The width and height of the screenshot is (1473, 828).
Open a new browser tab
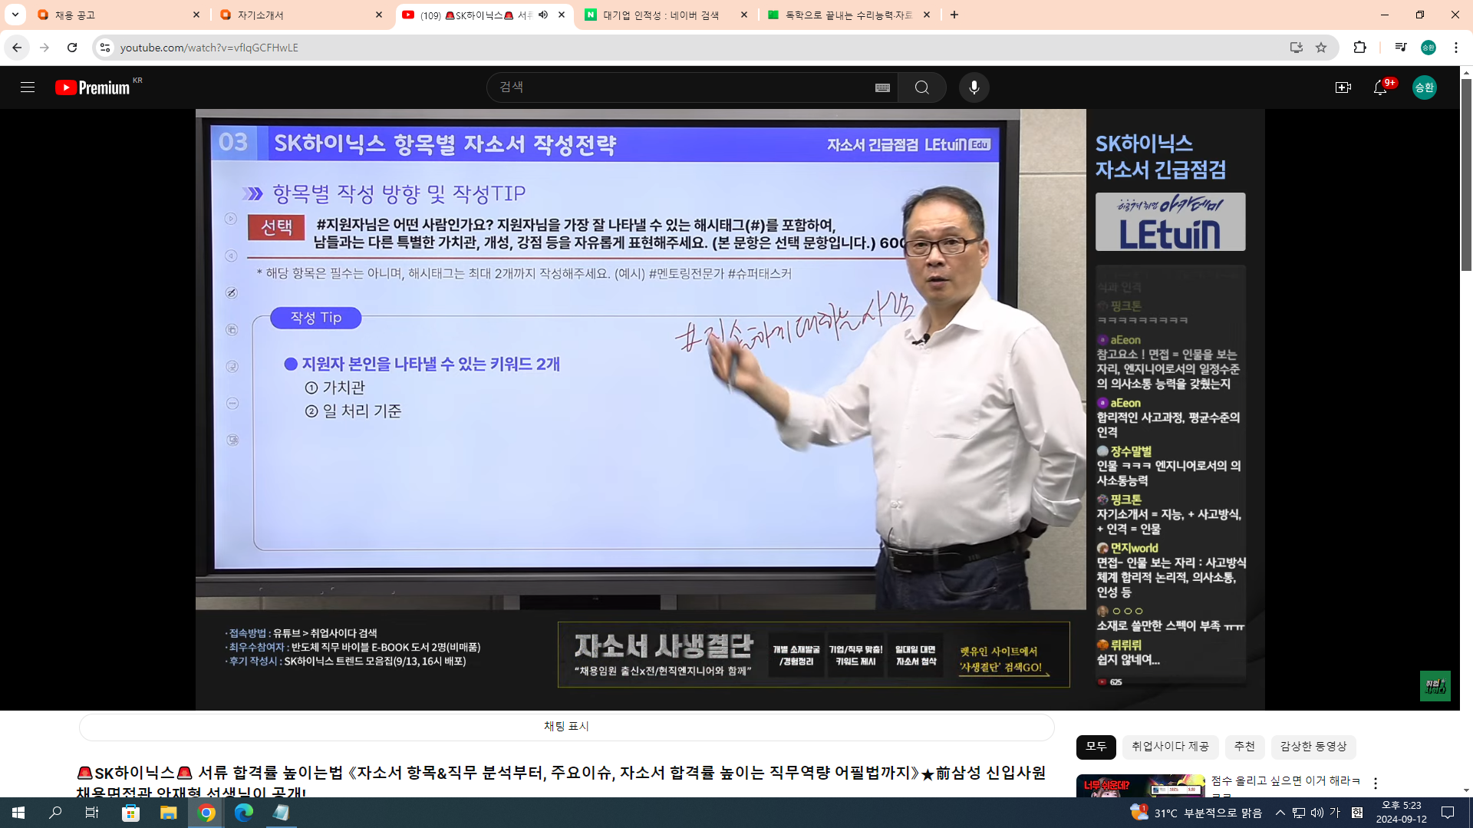coord(954,15)
